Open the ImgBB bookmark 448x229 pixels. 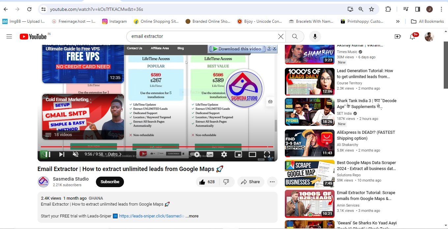point(24,21)
